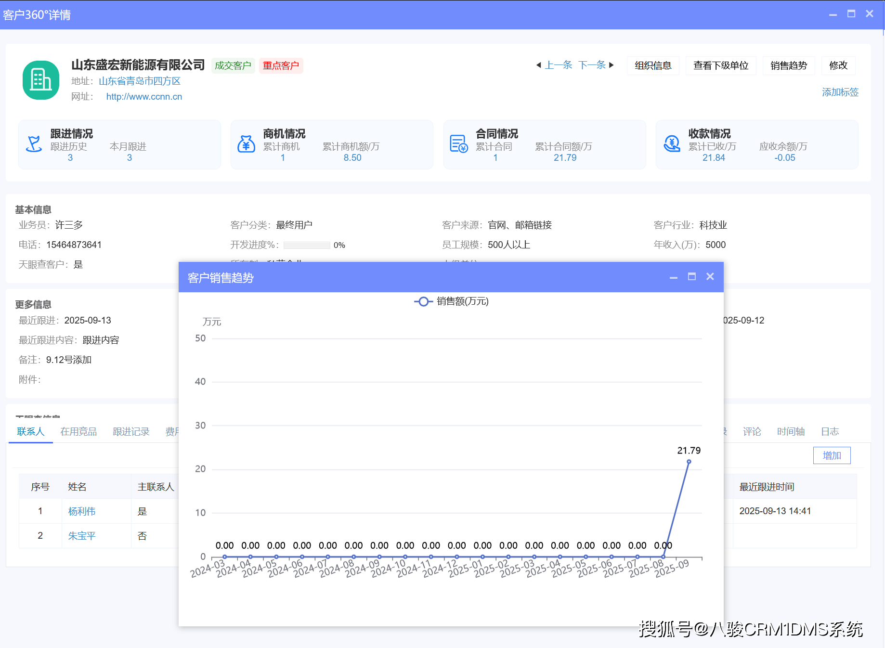Click the 增加 button in contacts
Image resolution: width=885 pixels, height=648 pixels.
point(832,455)
